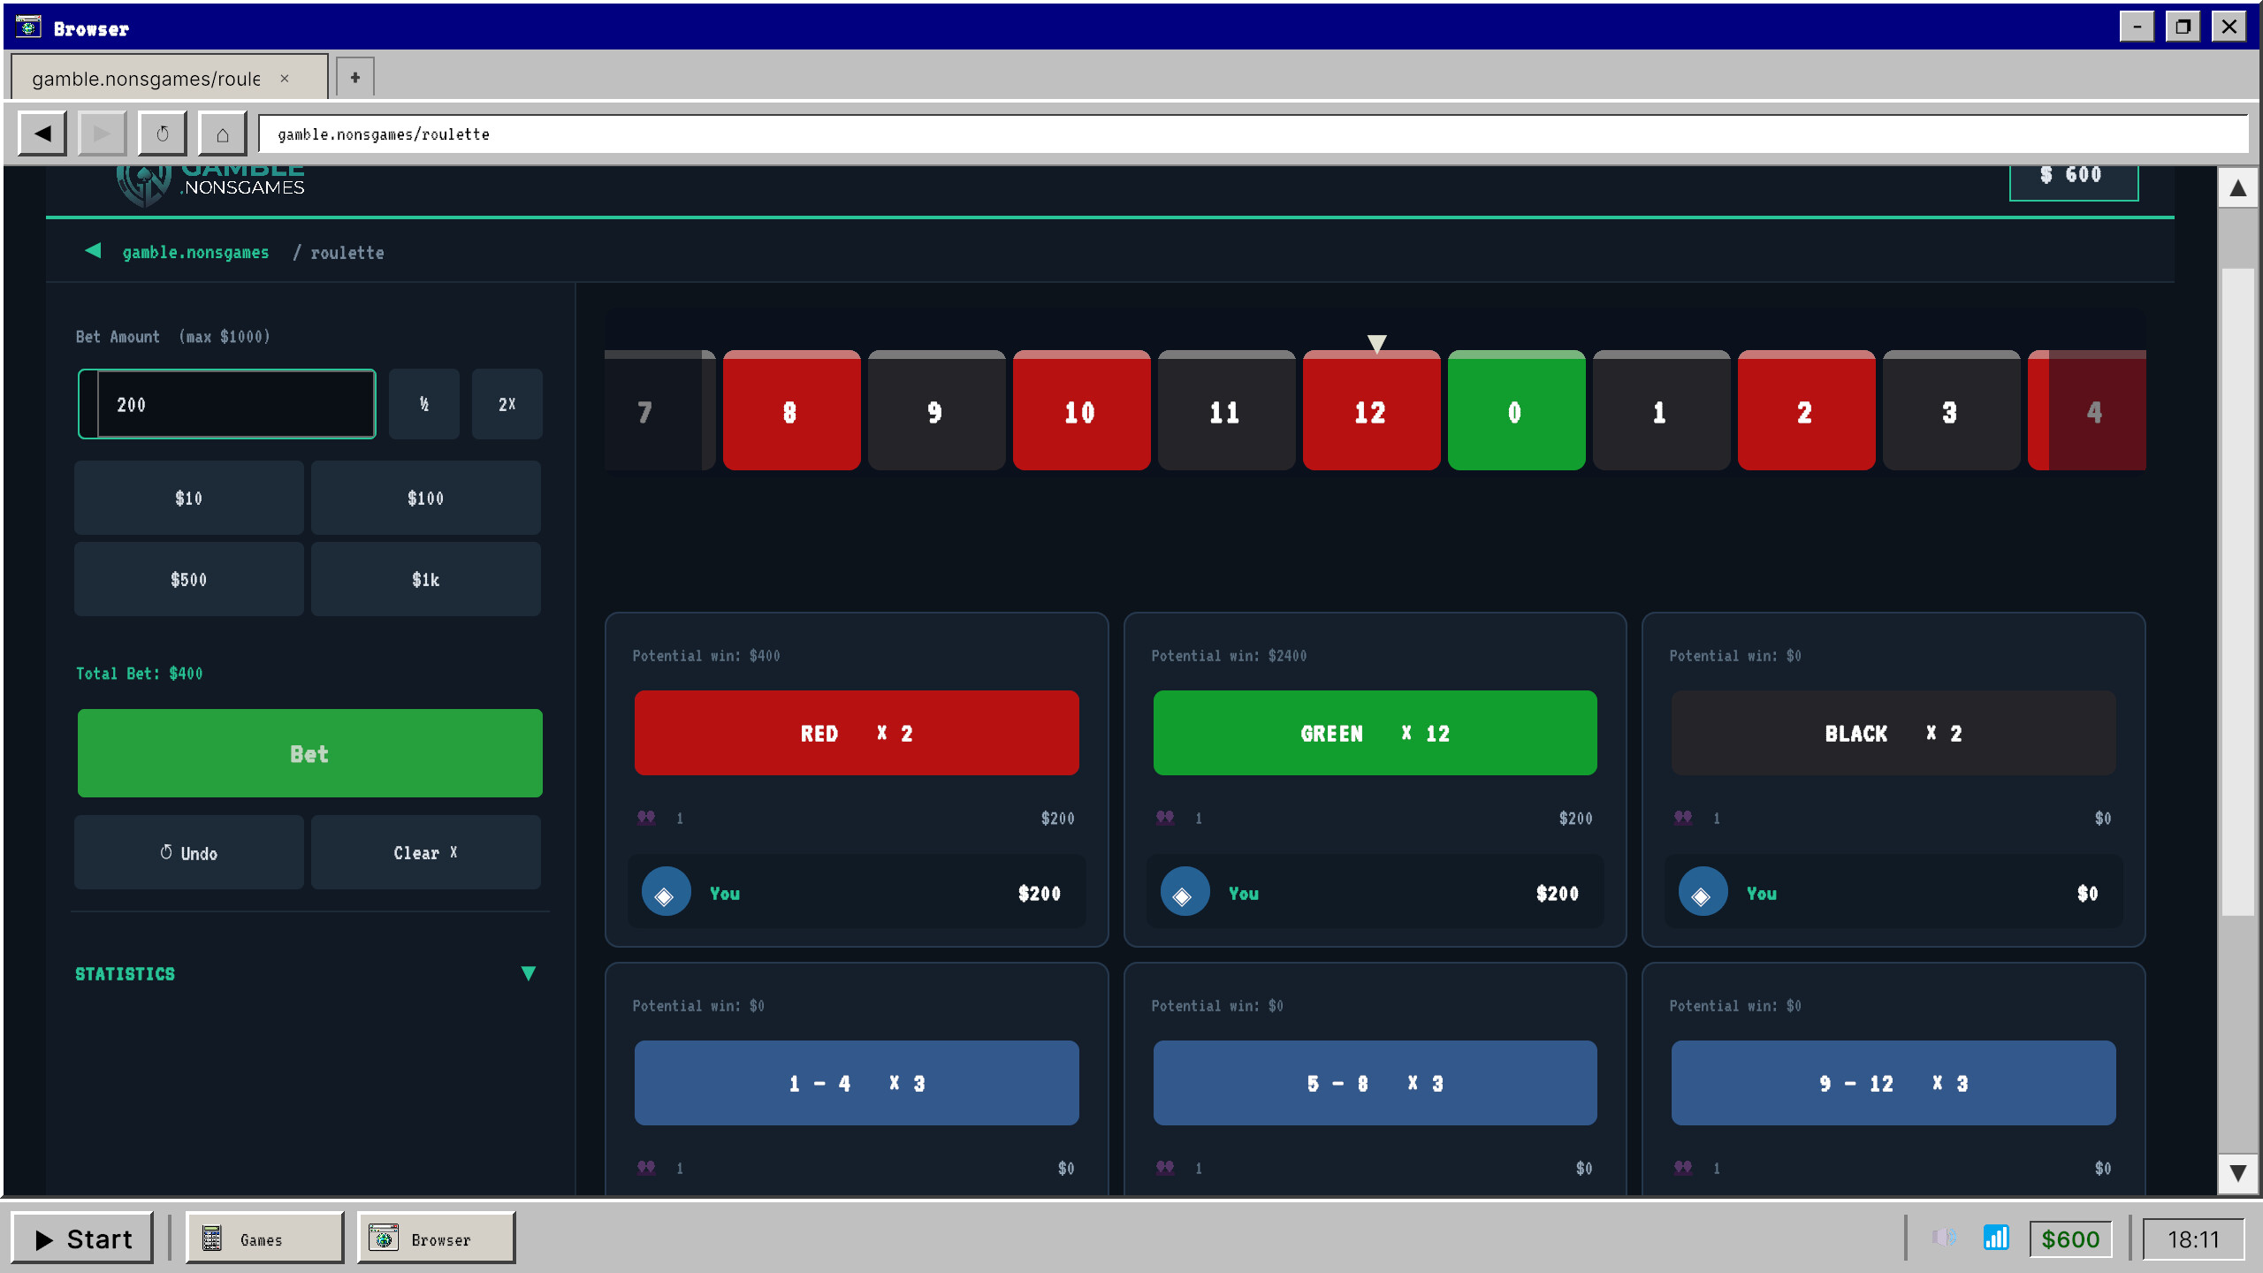Click the players count icon under 1 - 4

coord(646,1168)
